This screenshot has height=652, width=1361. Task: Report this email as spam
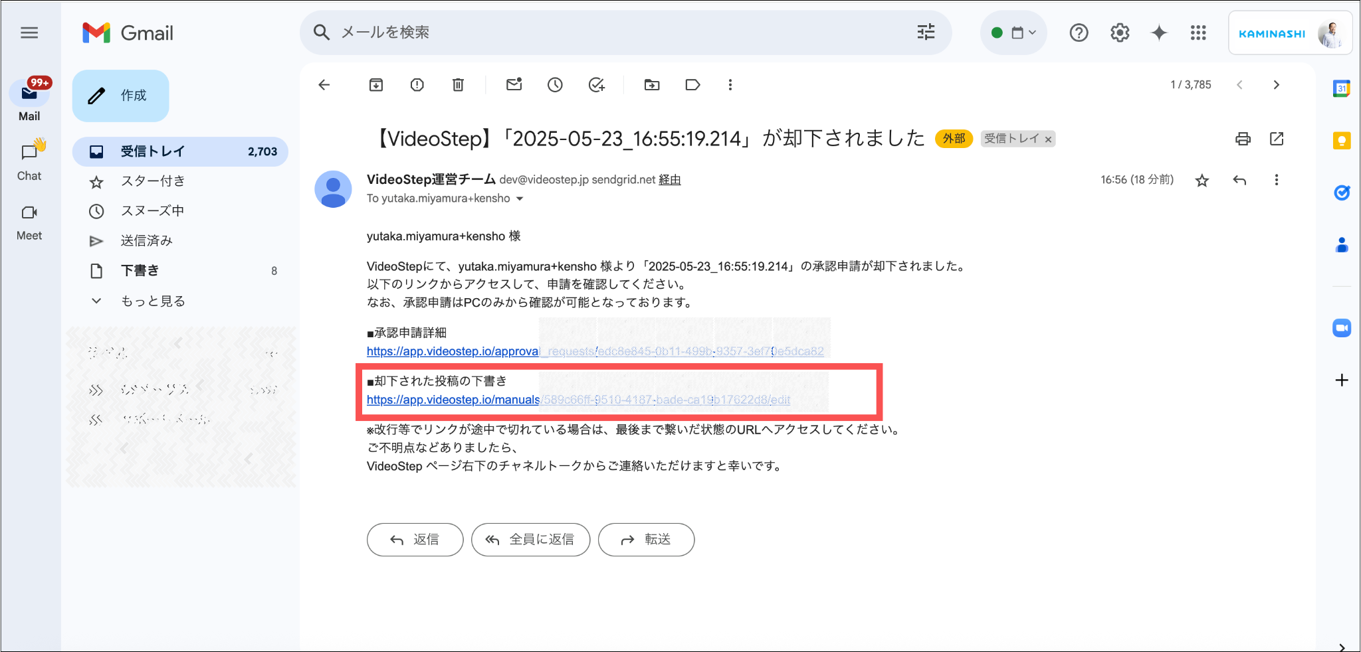coord(417,85)
